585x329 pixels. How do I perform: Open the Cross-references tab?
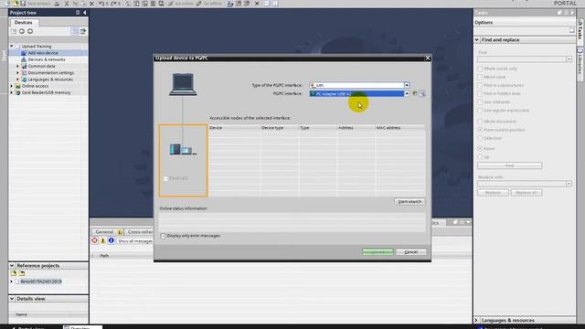tap(140, 231)
